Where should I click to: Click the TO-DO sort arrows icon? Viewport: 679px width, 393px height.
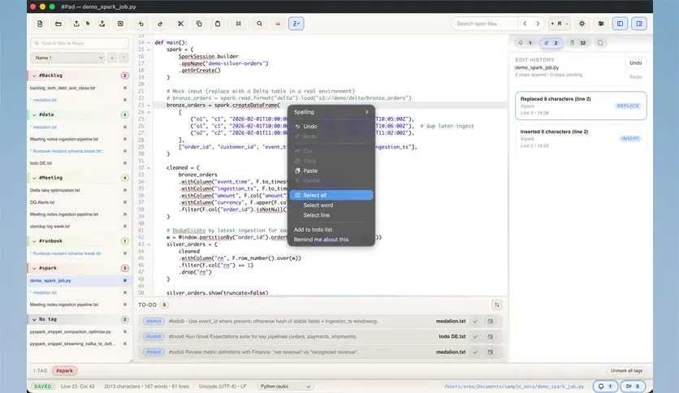click(497, 304)
